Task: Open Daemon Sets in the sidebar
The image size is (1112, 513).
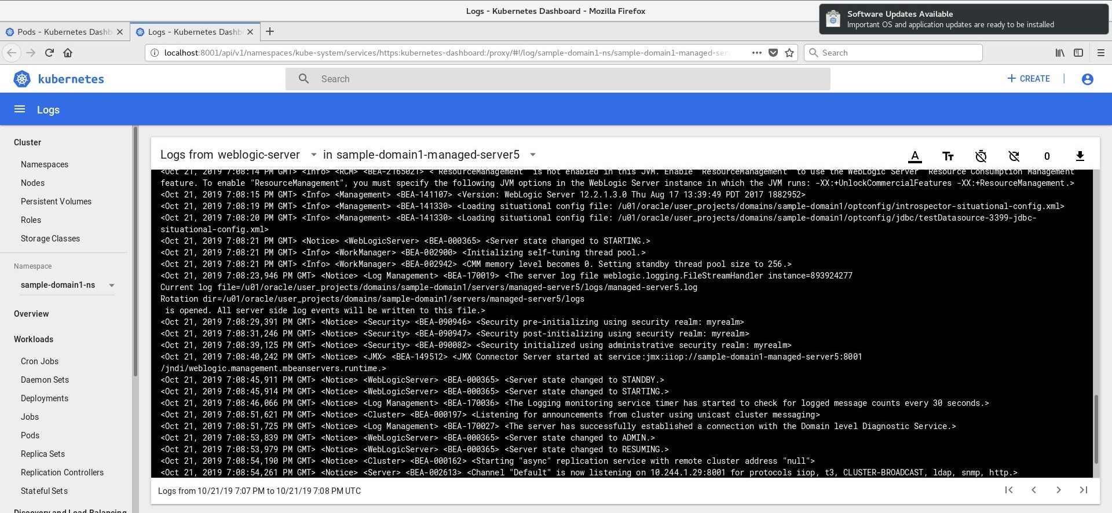Action: coord(45,380)
